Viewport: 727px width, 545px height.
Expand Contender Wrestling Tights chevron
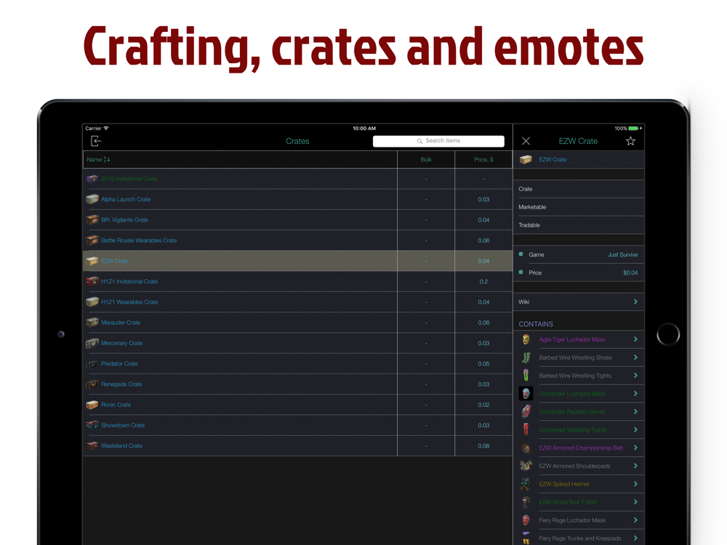[635, 429]
